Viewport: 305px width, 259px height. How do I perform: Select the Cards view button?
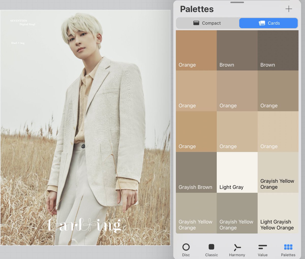tap(268, 23)
